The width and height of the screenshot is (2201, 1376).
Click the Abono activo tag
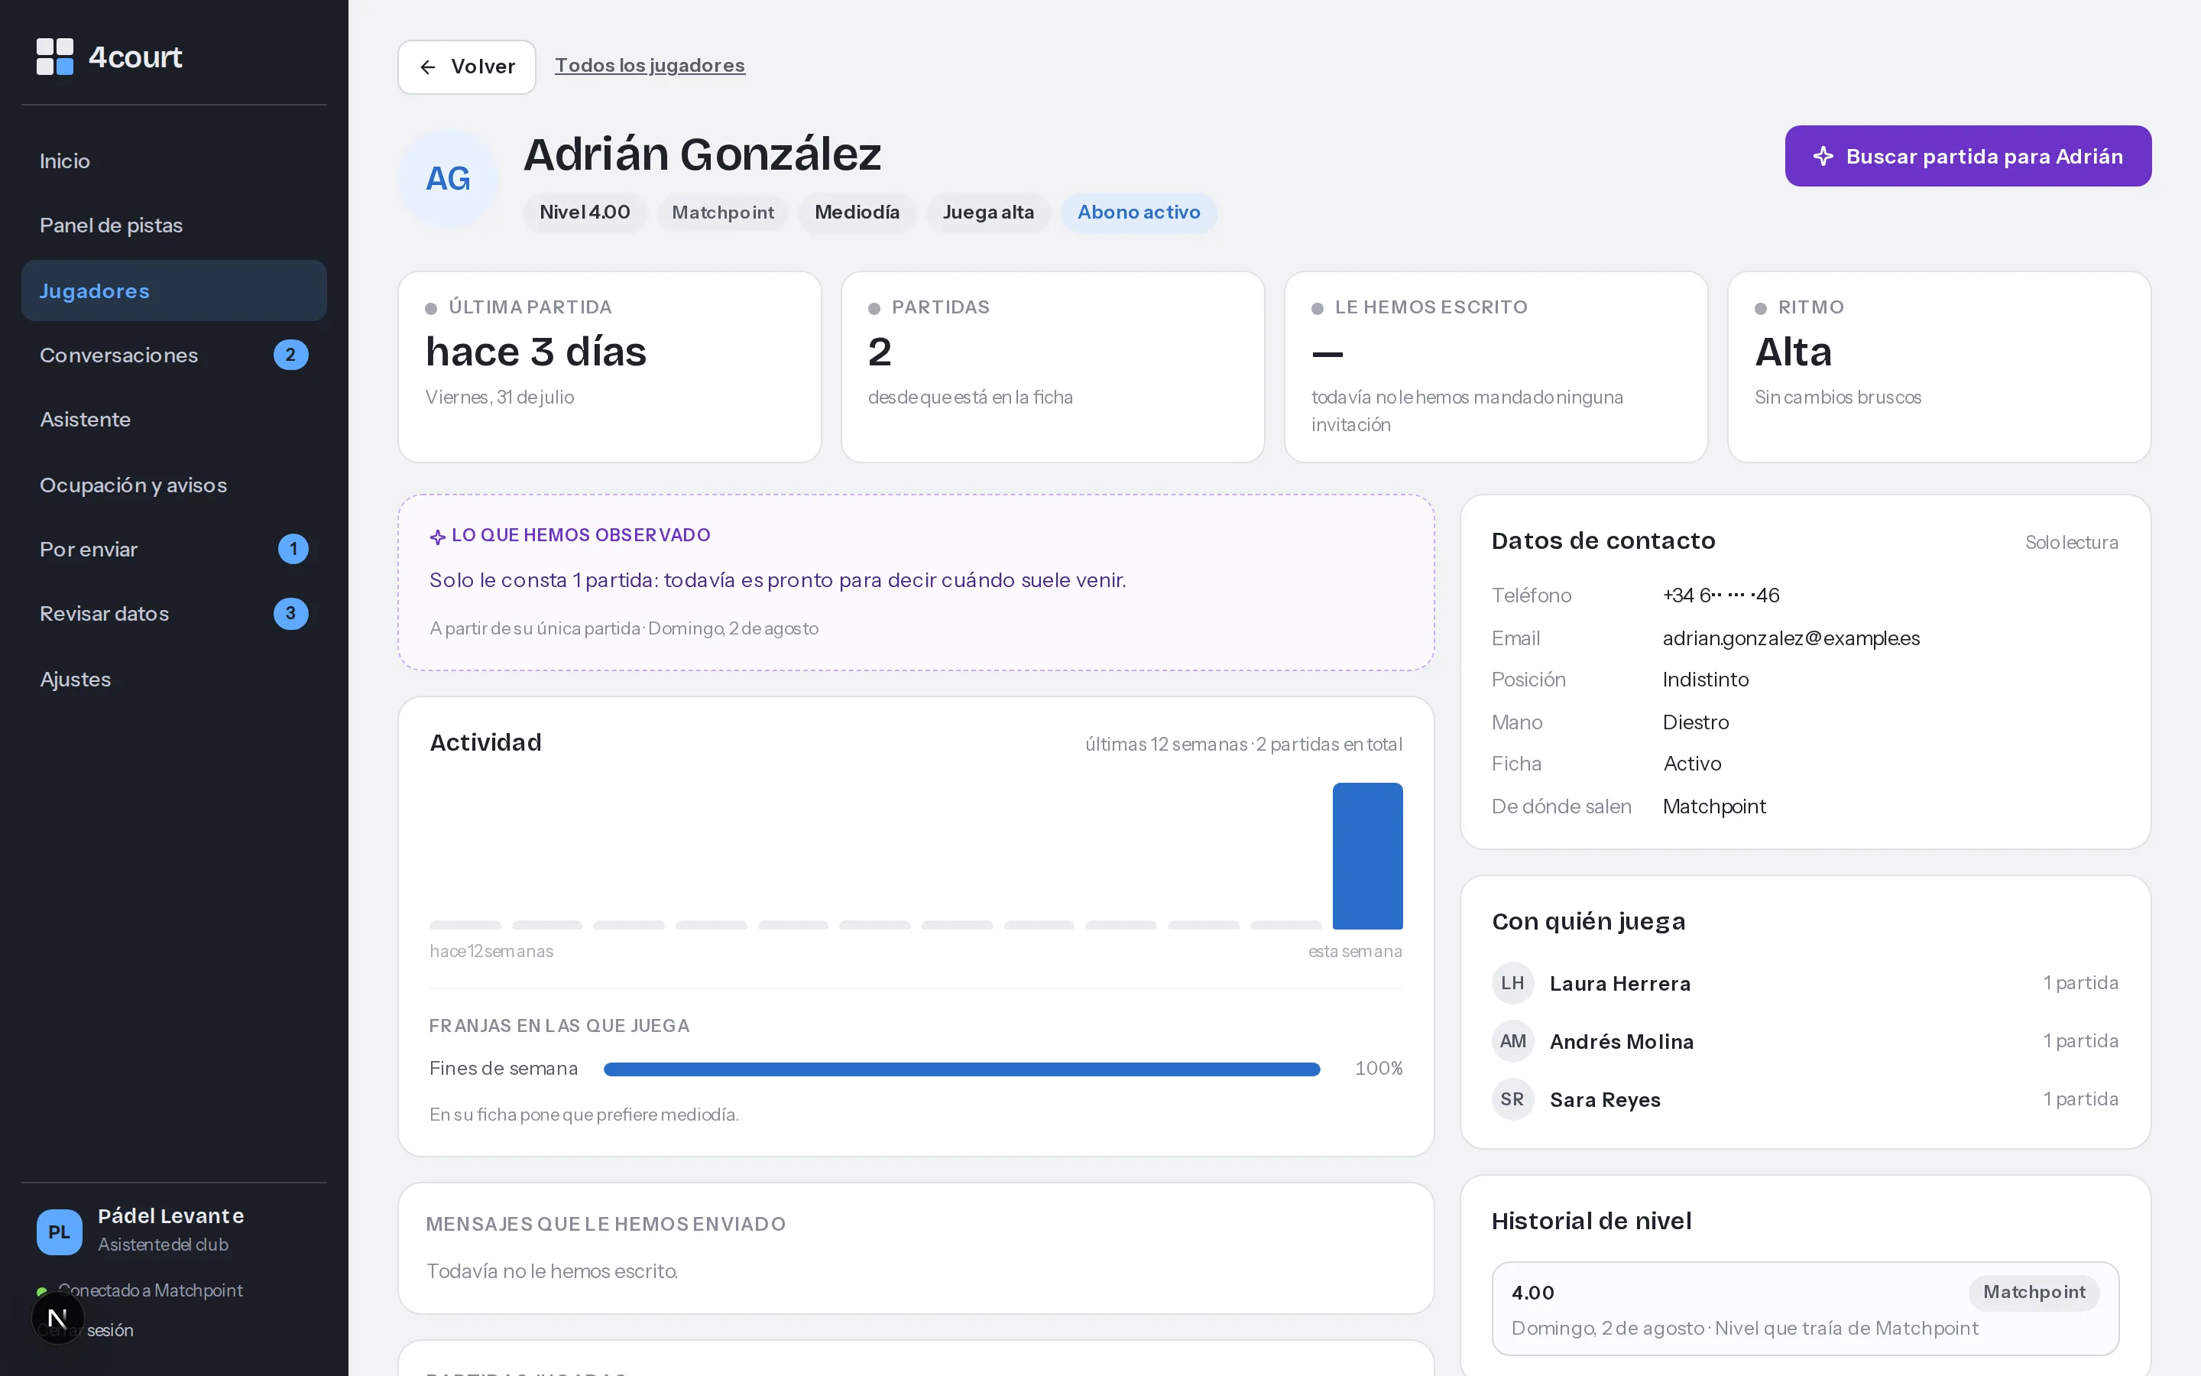(1139, 212)
